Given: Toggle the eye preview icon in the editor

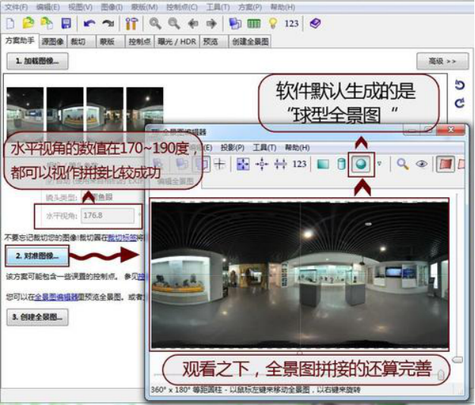Looking at the screenshot, I should pos(421,164).
